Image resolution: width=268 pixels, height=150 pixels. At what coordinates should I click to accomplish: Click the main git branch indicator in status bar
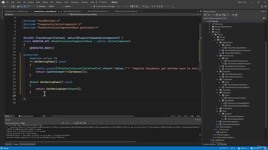click(x=242, y=148)
